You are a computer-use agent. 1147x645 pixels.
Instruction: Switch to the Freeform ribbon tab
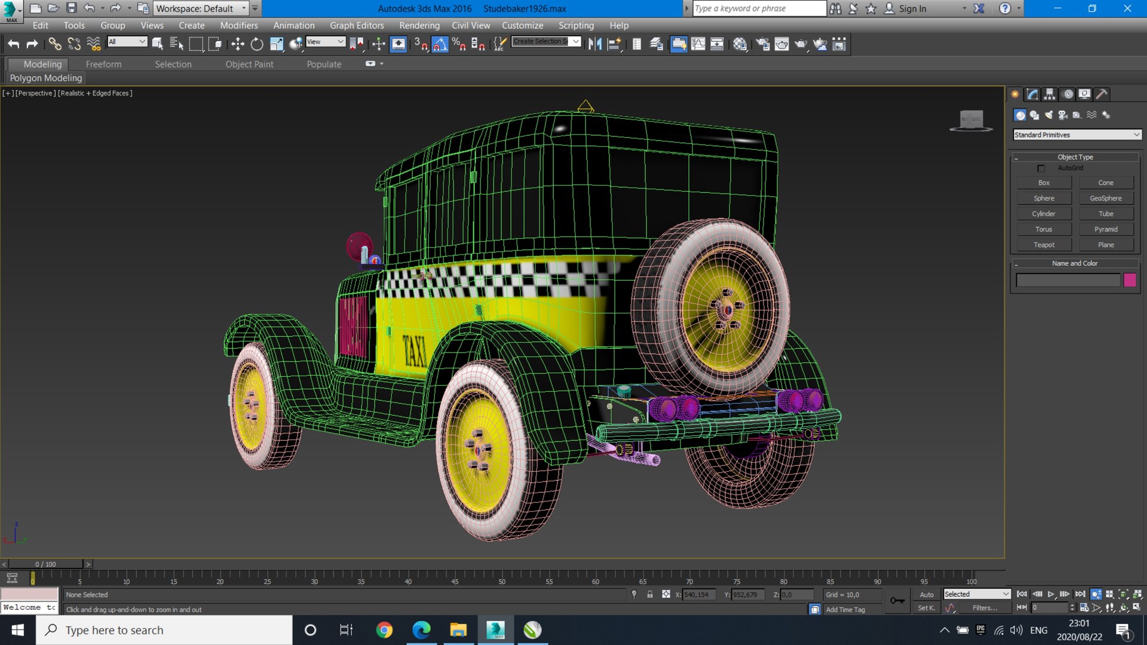[103, 64]
